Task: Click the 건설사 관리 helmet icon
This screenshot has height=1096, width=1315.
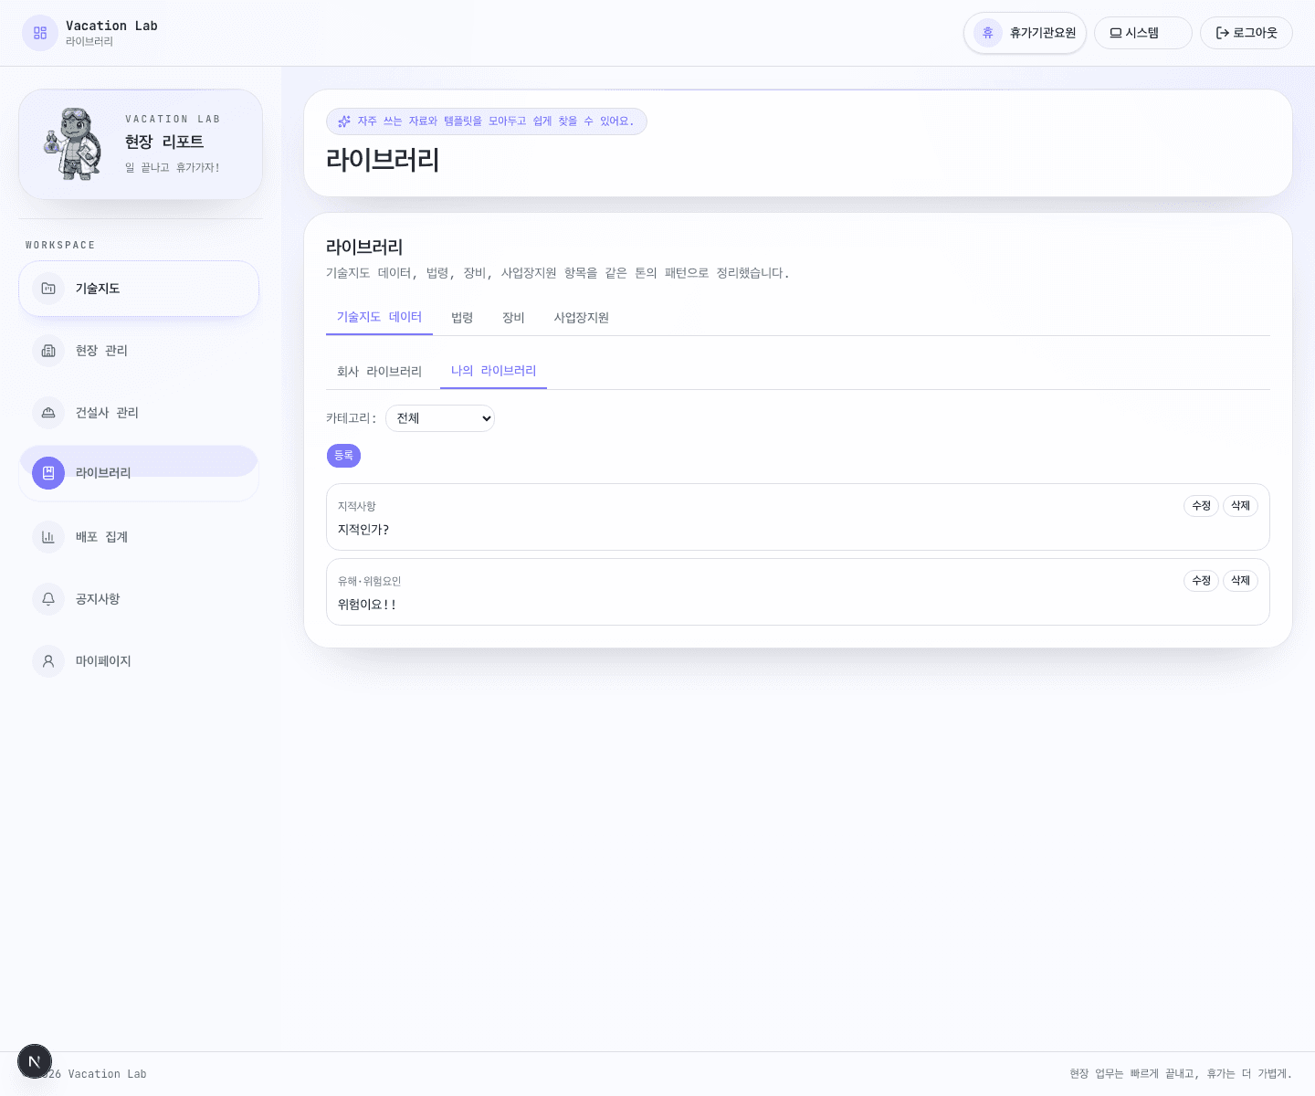Action: click(48, 413)
